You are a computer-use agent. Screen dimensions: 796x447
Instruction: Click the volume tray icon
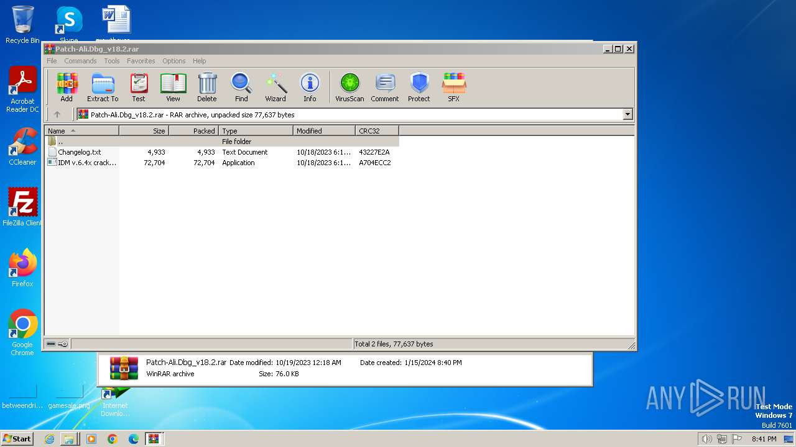[706, 439]
